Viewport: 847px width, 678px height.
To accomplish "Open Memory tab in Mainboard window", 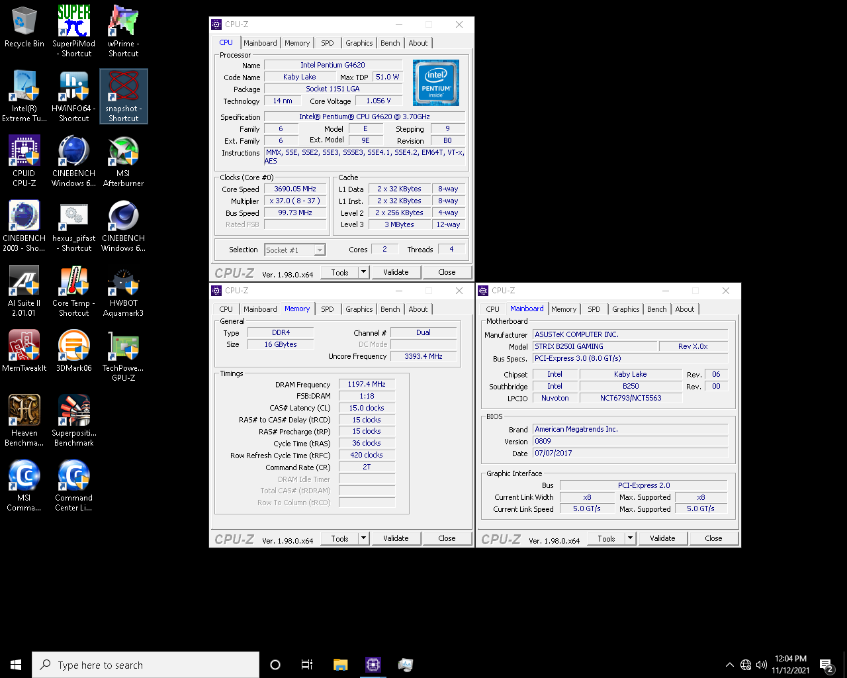I will (564, 309).
